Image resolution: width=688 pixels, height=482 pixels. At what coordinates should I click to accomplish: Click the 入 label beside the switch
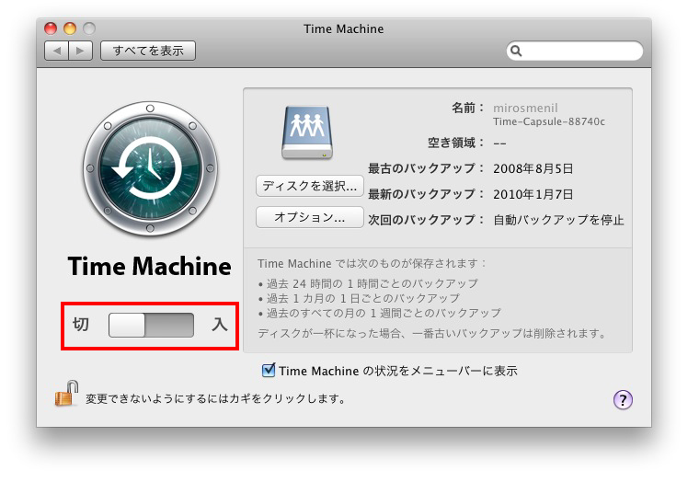click(220, 325)
